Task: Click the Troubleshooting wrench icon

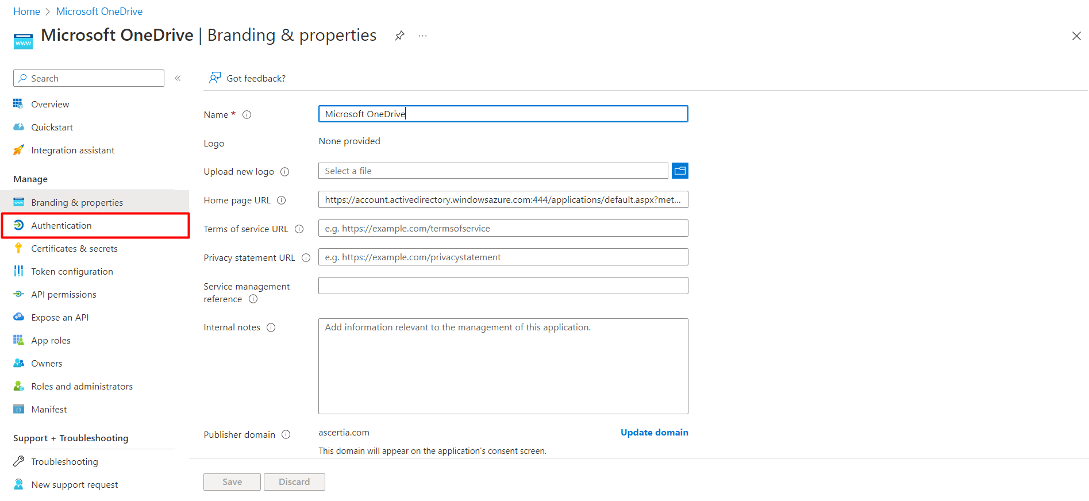Action: coord(18,461)
